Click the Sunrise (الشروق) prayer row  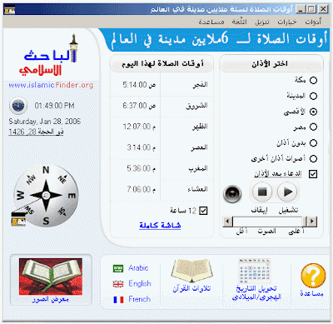click(x=162, y=106)
